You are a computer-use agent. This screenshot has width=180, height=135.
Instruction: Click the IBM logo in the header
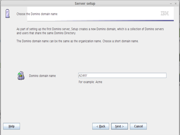pos(165,13)
